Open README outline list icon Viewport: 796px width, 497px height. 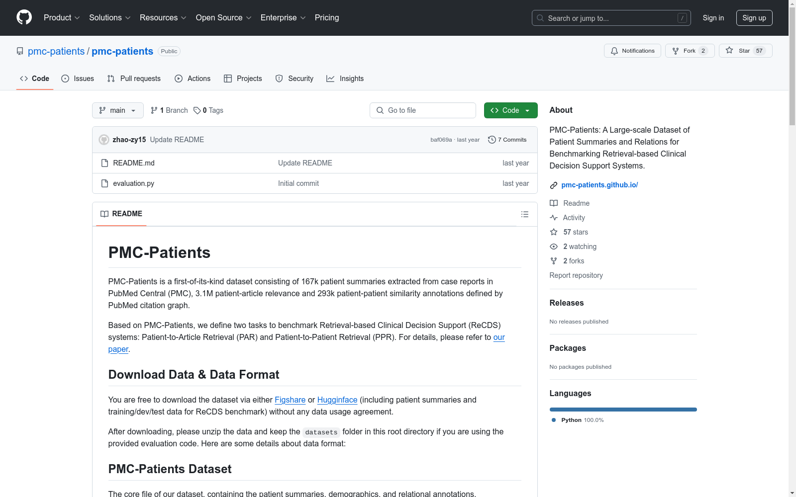click(x=524, y=214)
